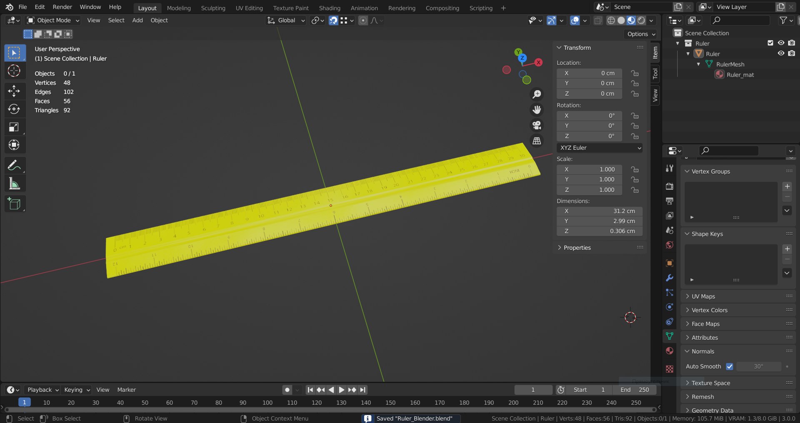Activate the Rotate tool

(x=14, y=109)
